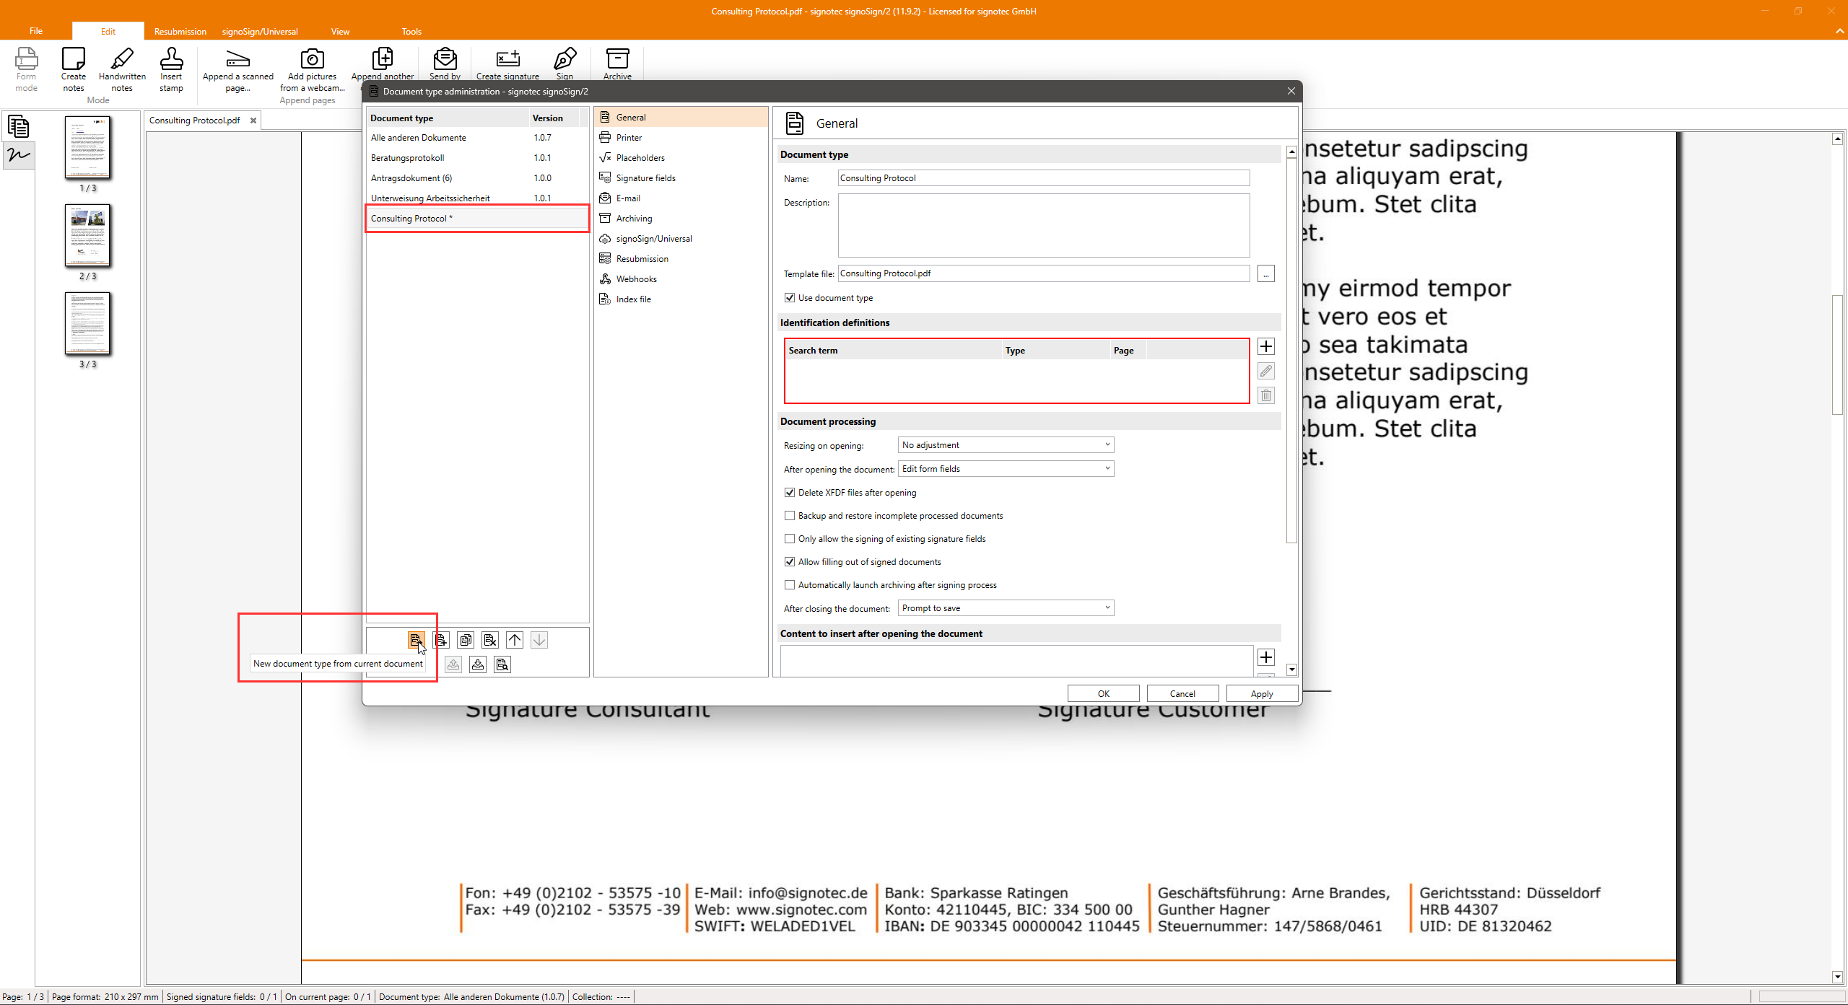Toggle Delete XFDF files after opening

[790, 493]
